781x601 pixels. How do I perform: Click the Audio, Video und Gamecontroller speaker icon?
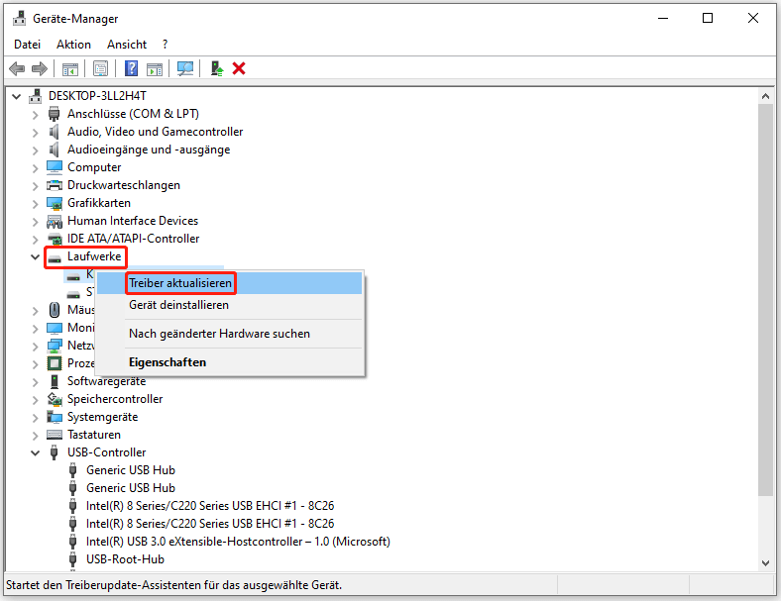[55, 132]
